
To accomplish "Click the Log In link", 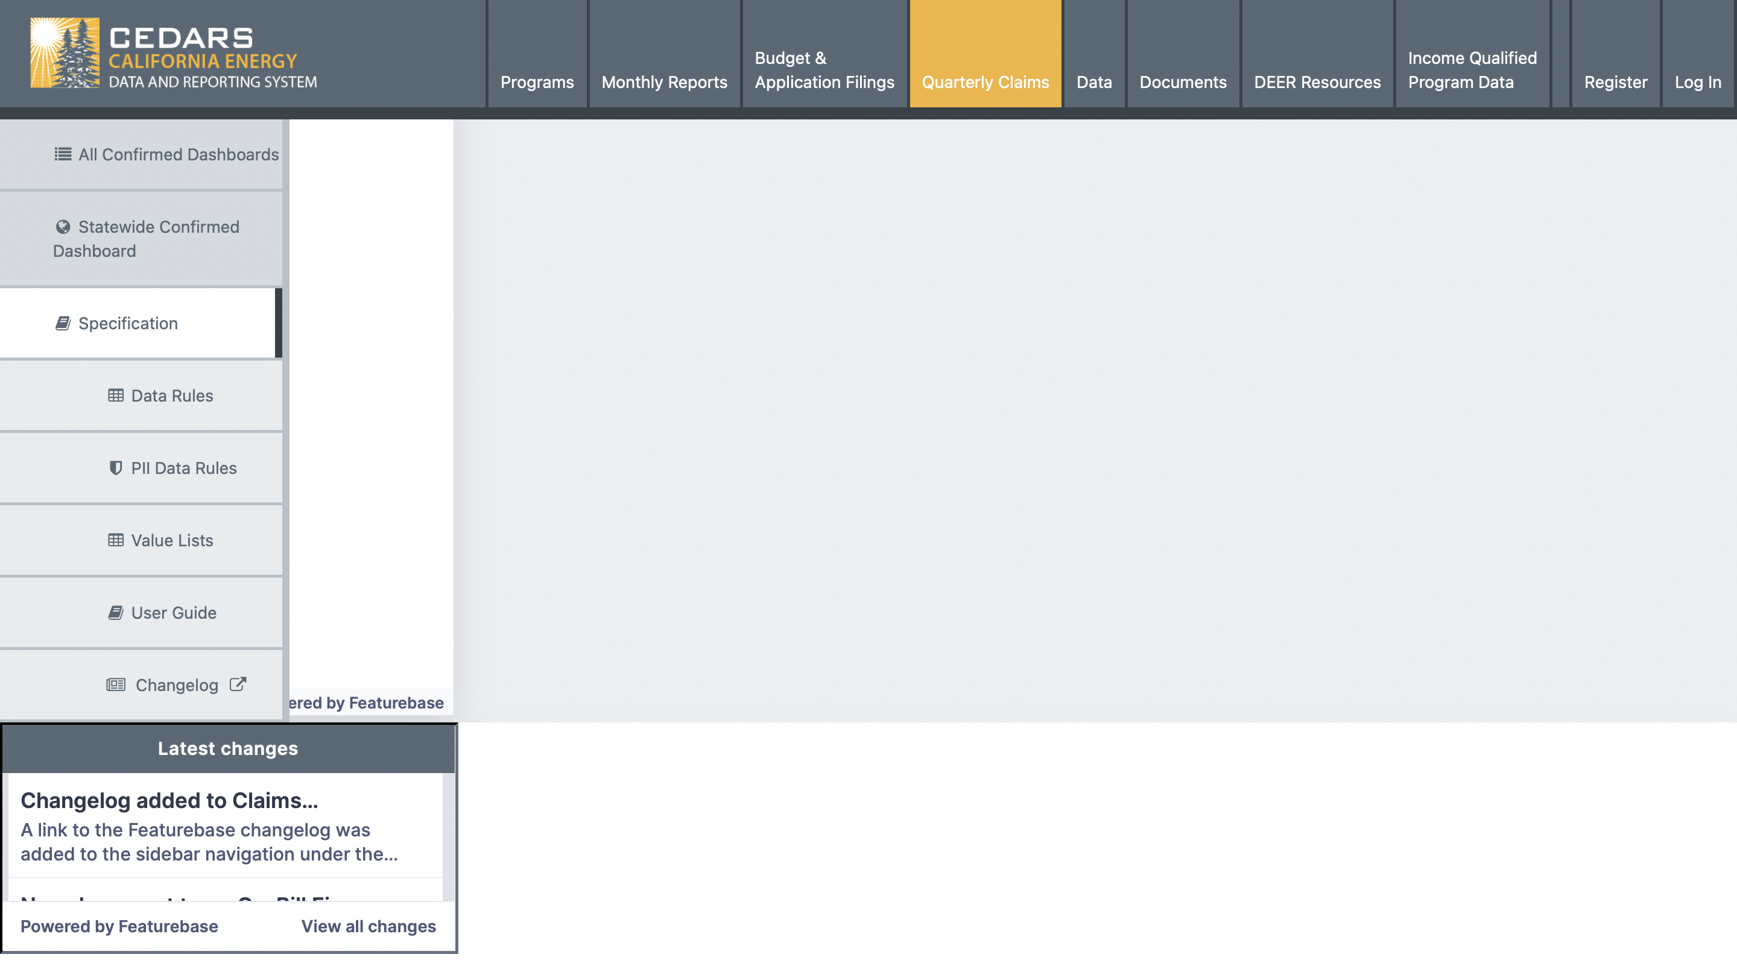I will click(1697, 81).
